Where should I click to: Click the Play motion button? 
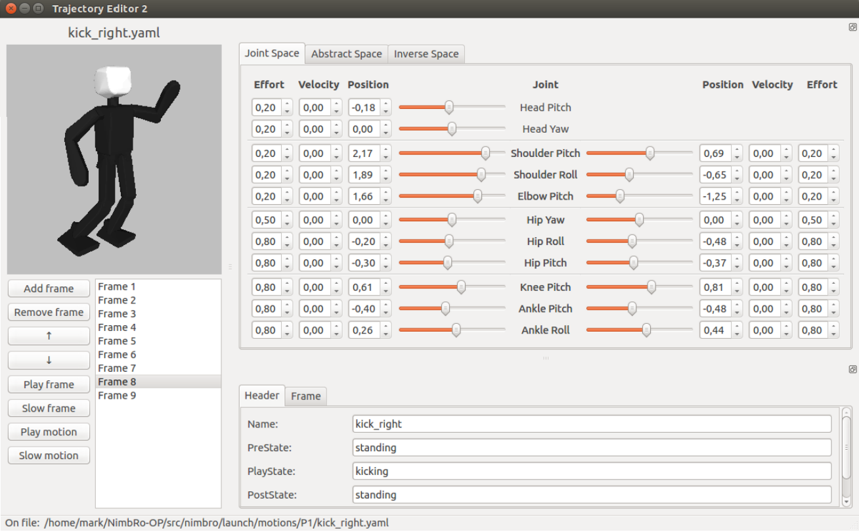click(49, 432)
